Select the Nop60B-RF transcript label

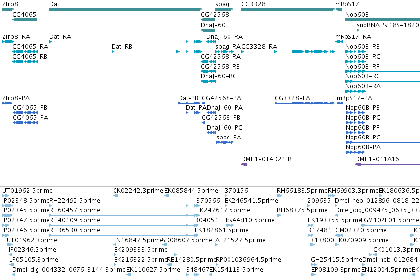click(x=362, y=67)
